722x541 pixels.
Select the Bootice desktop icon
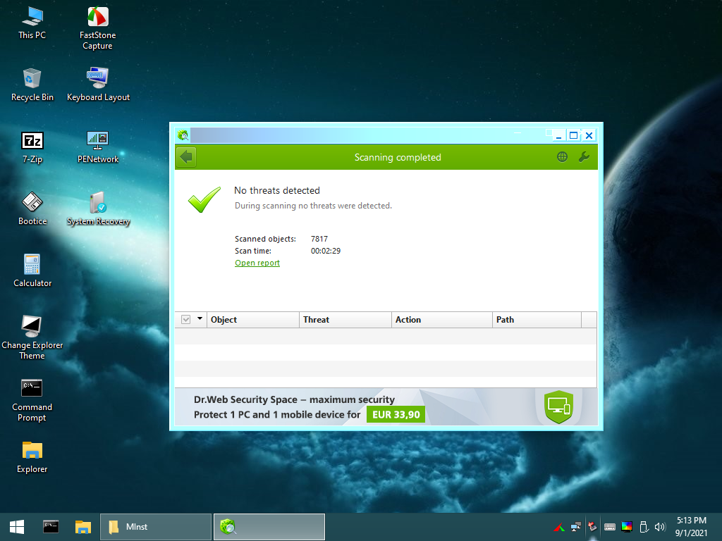(32, 209)
